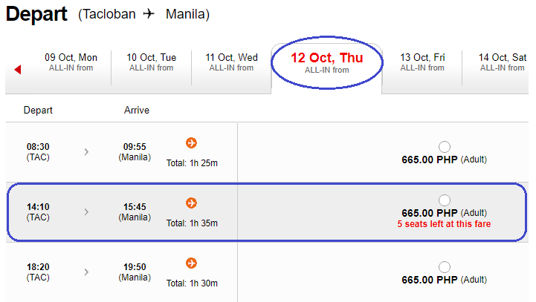Switch to the 09 Oct, Mon tab

tap(71, 62)
